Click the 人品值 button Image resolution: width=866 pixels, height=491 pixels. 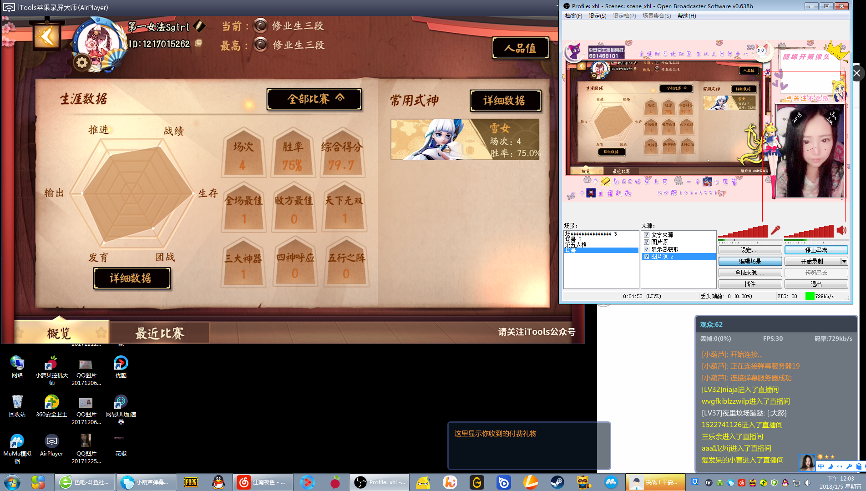[520, 48]
